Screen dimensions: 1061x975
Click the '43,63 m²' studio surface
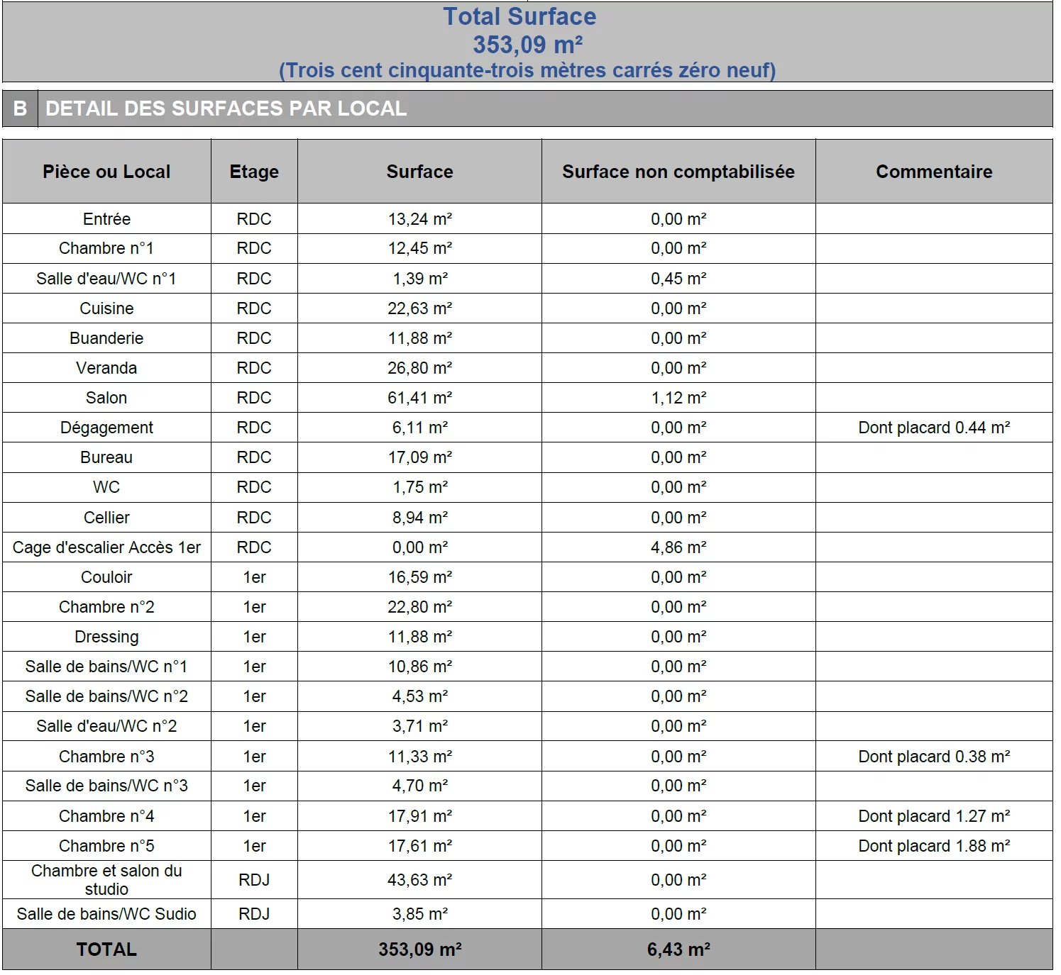pyautogui.click(x=419, y=880)
